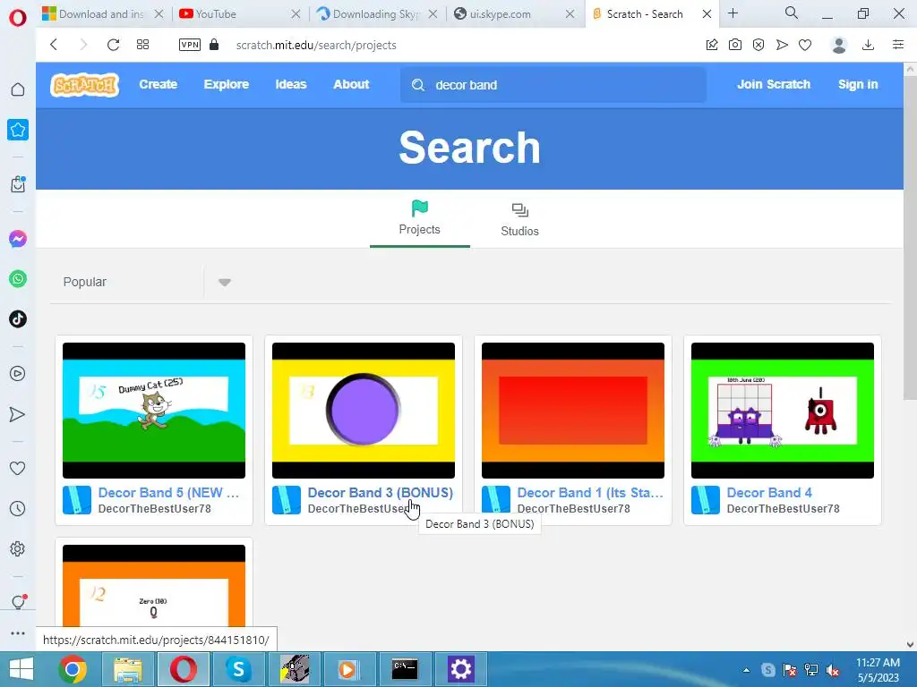Click the muted volume tray icon

click(x=832, y=671)
